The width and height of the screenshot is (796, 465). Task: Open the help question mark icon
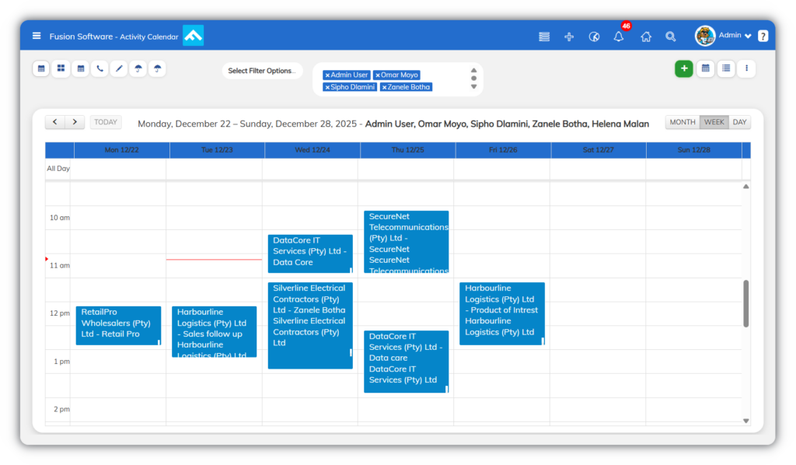[763, 36]
